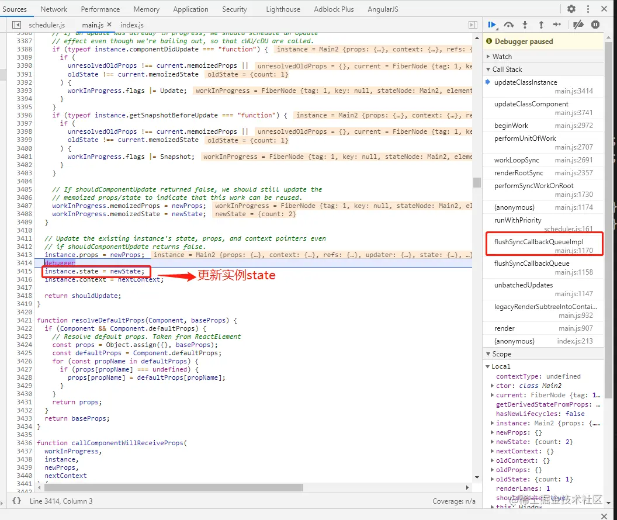Expand the newProps variable
The width and height of the screenshot is (617, 520).
tap(492, 432)
